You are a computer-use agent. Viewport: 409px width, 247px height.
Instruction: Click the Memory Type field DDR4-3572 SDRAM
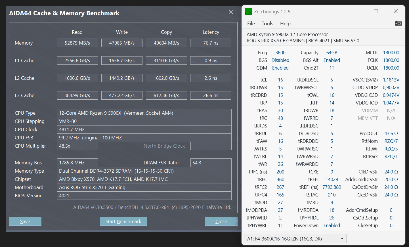pyautogui.click(x=144, y=171)
